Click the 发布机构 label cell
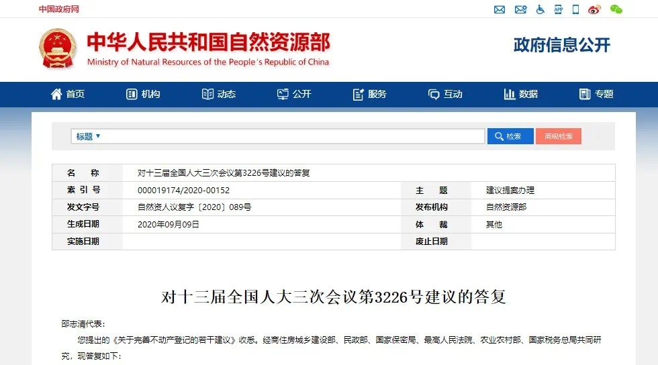This screenshot has height=365, width=658. coord(436,207)
